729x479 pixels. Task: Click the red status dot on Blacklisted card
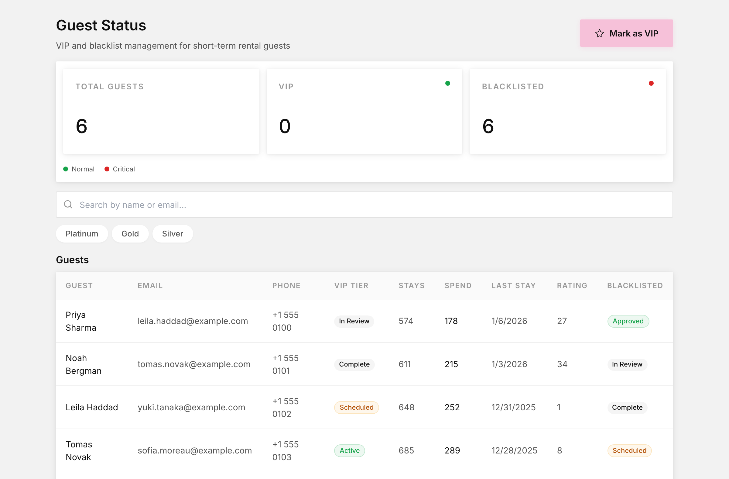pos(651,83)
